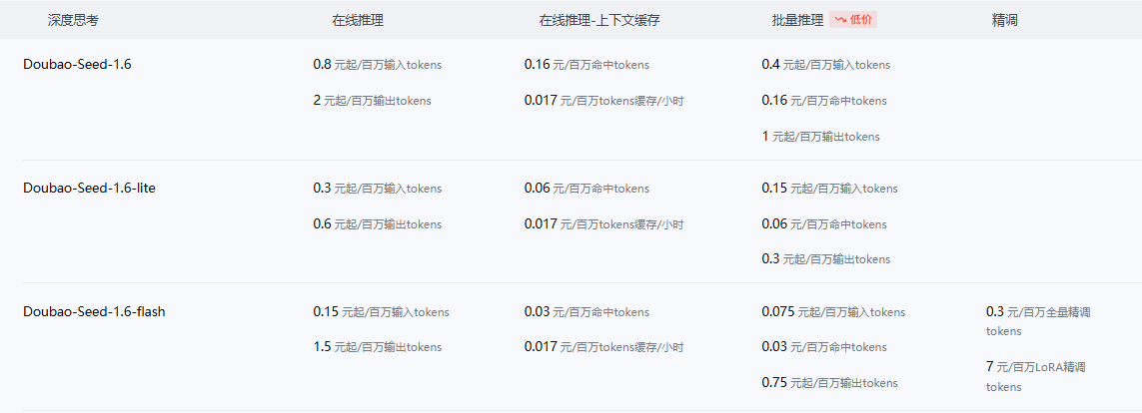Select Doubao-Seed-1.6 row 0.017 元/百万tokens缓存/小时
Image resolution: width=1142 pixels, height=413 pixels.
click(x=603, y=101)
